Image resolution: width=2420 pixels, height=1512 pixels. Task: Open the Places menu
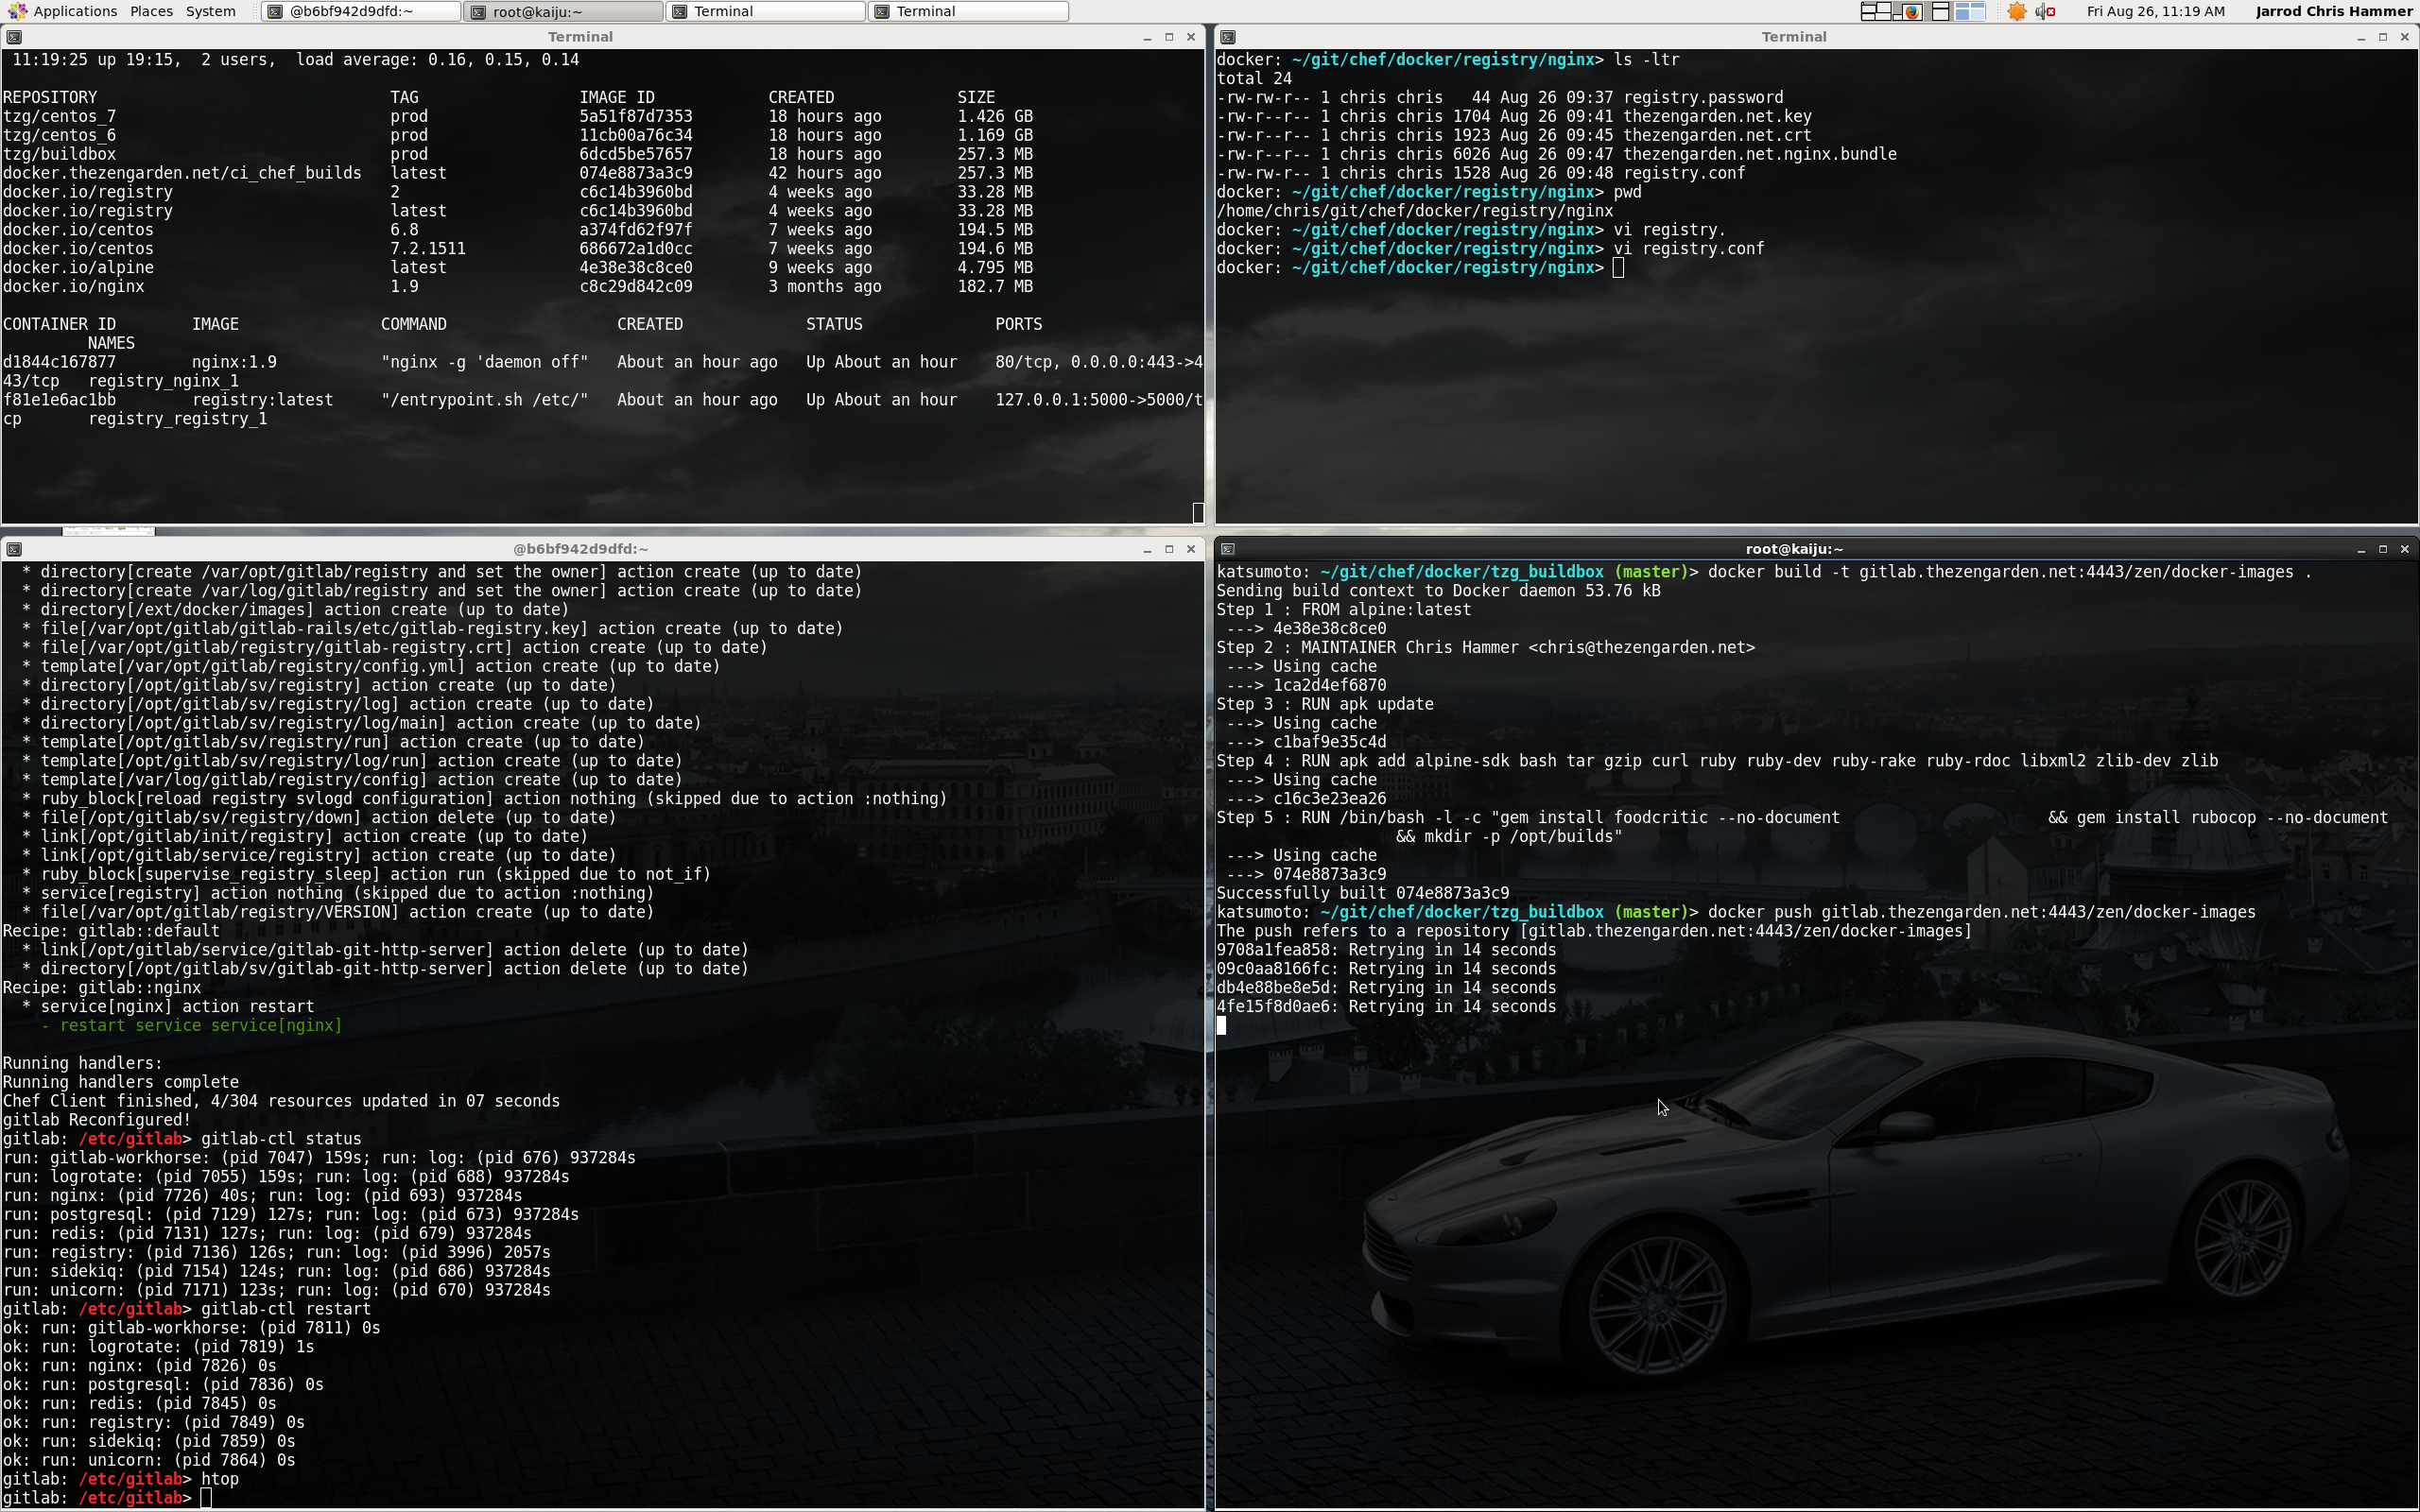(x=151, y=11)
